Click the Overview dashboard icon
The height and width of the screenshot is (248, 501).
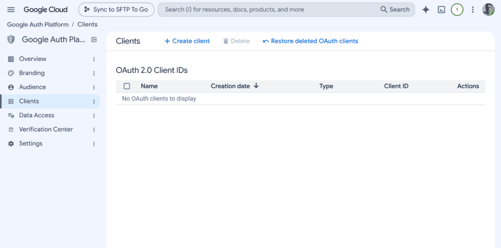click(11, 59)
